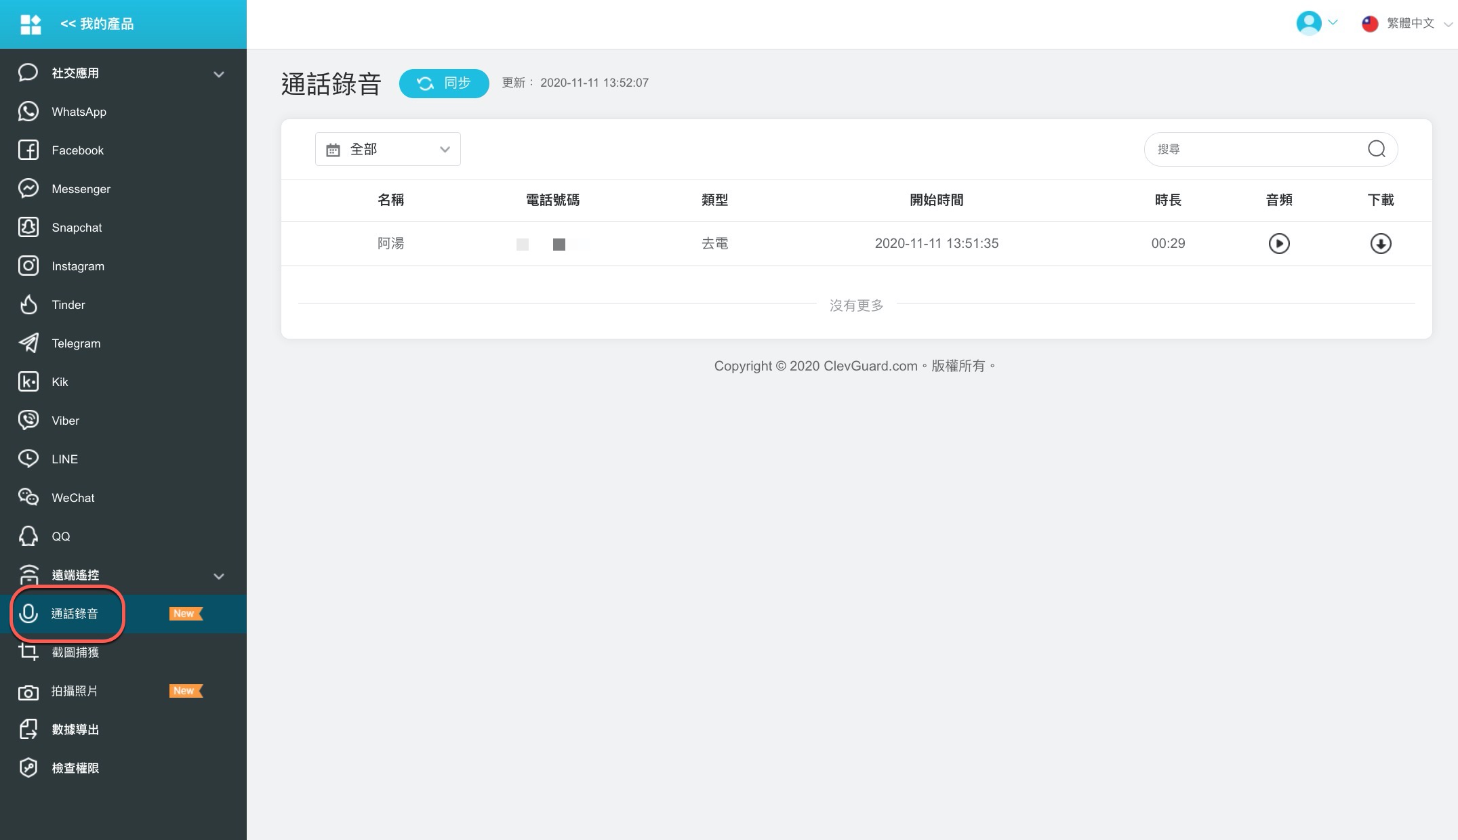
Task: Open the 全部 date filter dropdown
Action: coord(388,149)
